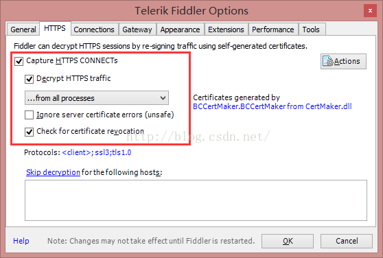Select the Gateway tab
This screenshot has height=258, width=383.
(137, 30)
